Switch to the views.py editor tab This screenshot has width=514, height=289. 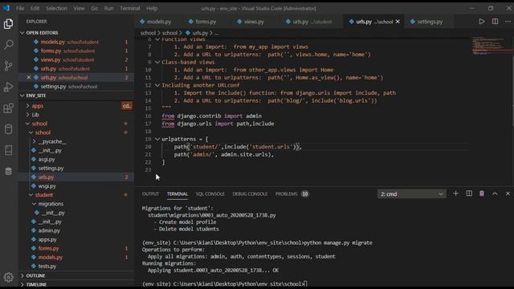tap(254, 22)
